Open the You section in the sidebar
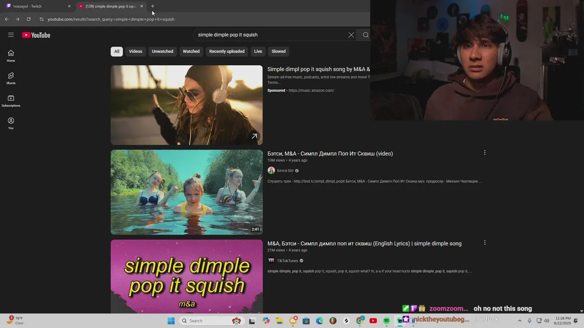 [11, 123]
